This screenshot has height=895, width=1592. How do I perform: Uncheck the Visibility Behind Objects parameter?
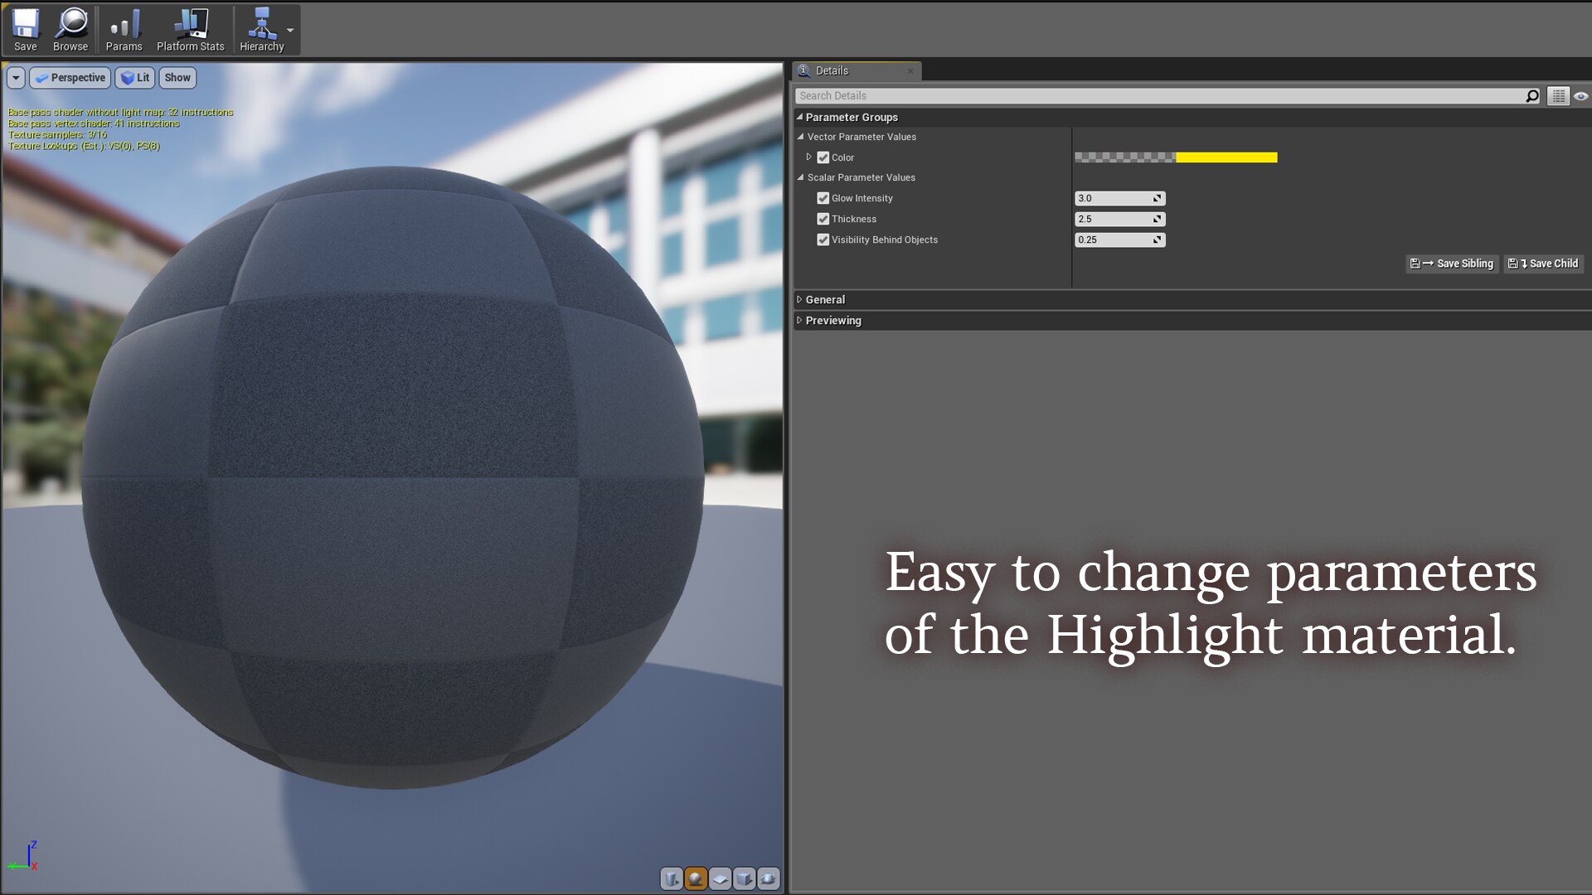[x=823, y=239]
